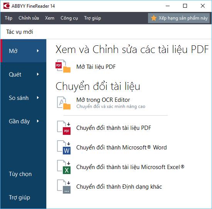Click the gold star rating icon
This screenshot has height=209, width=212.
pos(154,18)
